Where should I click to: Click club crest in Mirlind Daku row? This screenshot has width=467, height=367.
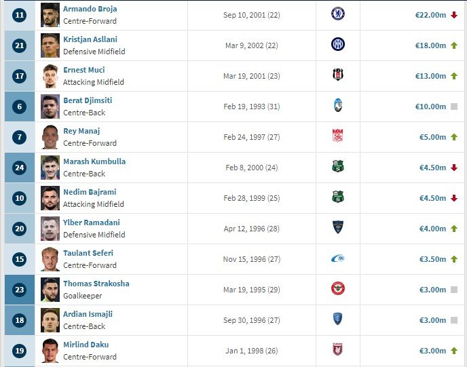tap(337, 350)
